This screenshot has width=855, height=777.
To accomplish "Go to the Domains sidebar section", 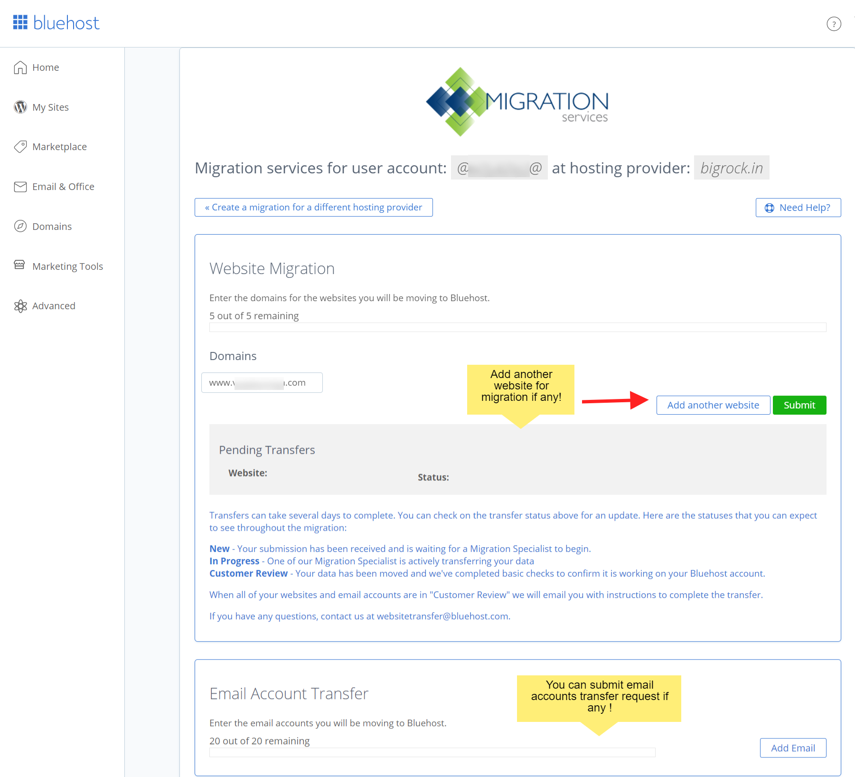I will [x=52, y=227].
